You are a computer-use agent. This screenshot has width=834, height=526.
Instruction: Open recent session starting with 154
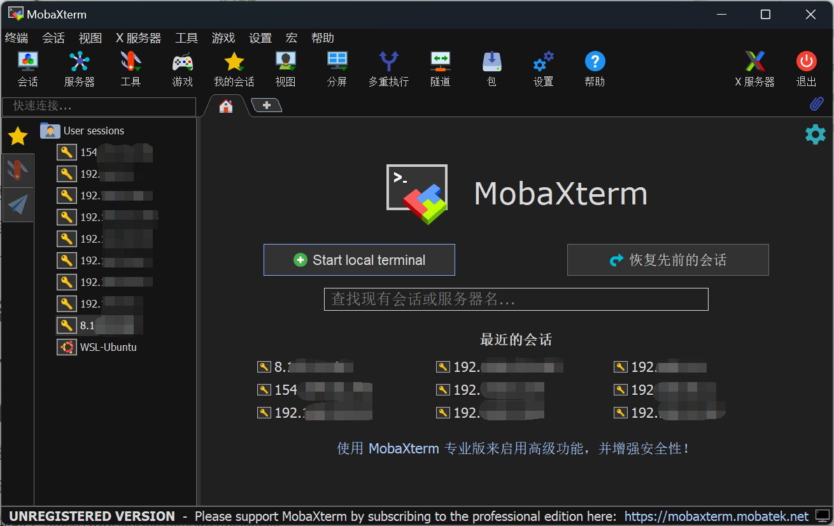pos(315,390)
